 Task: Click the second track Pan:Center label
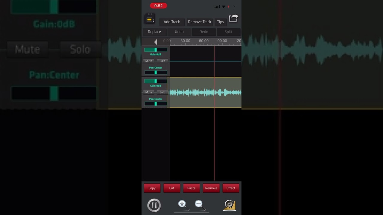pos(156,99)
